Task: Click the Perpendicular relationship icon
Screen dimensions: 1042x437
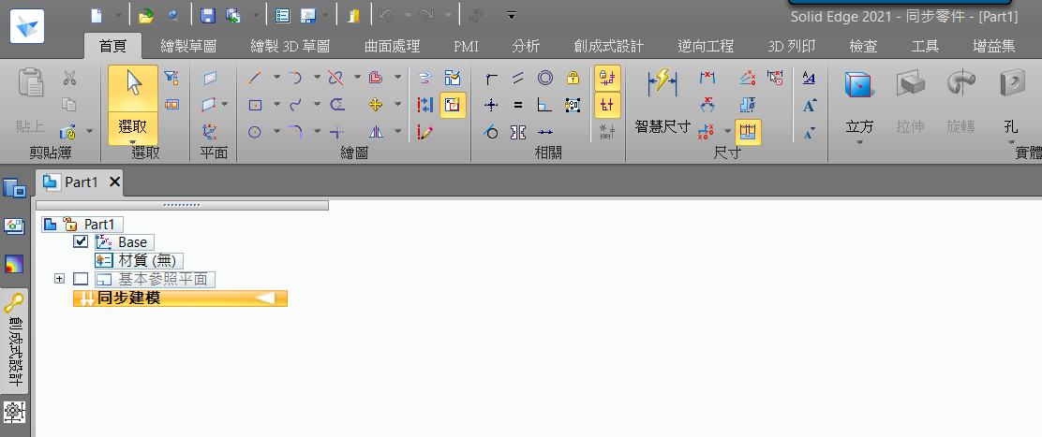Action: pos(545,105)
